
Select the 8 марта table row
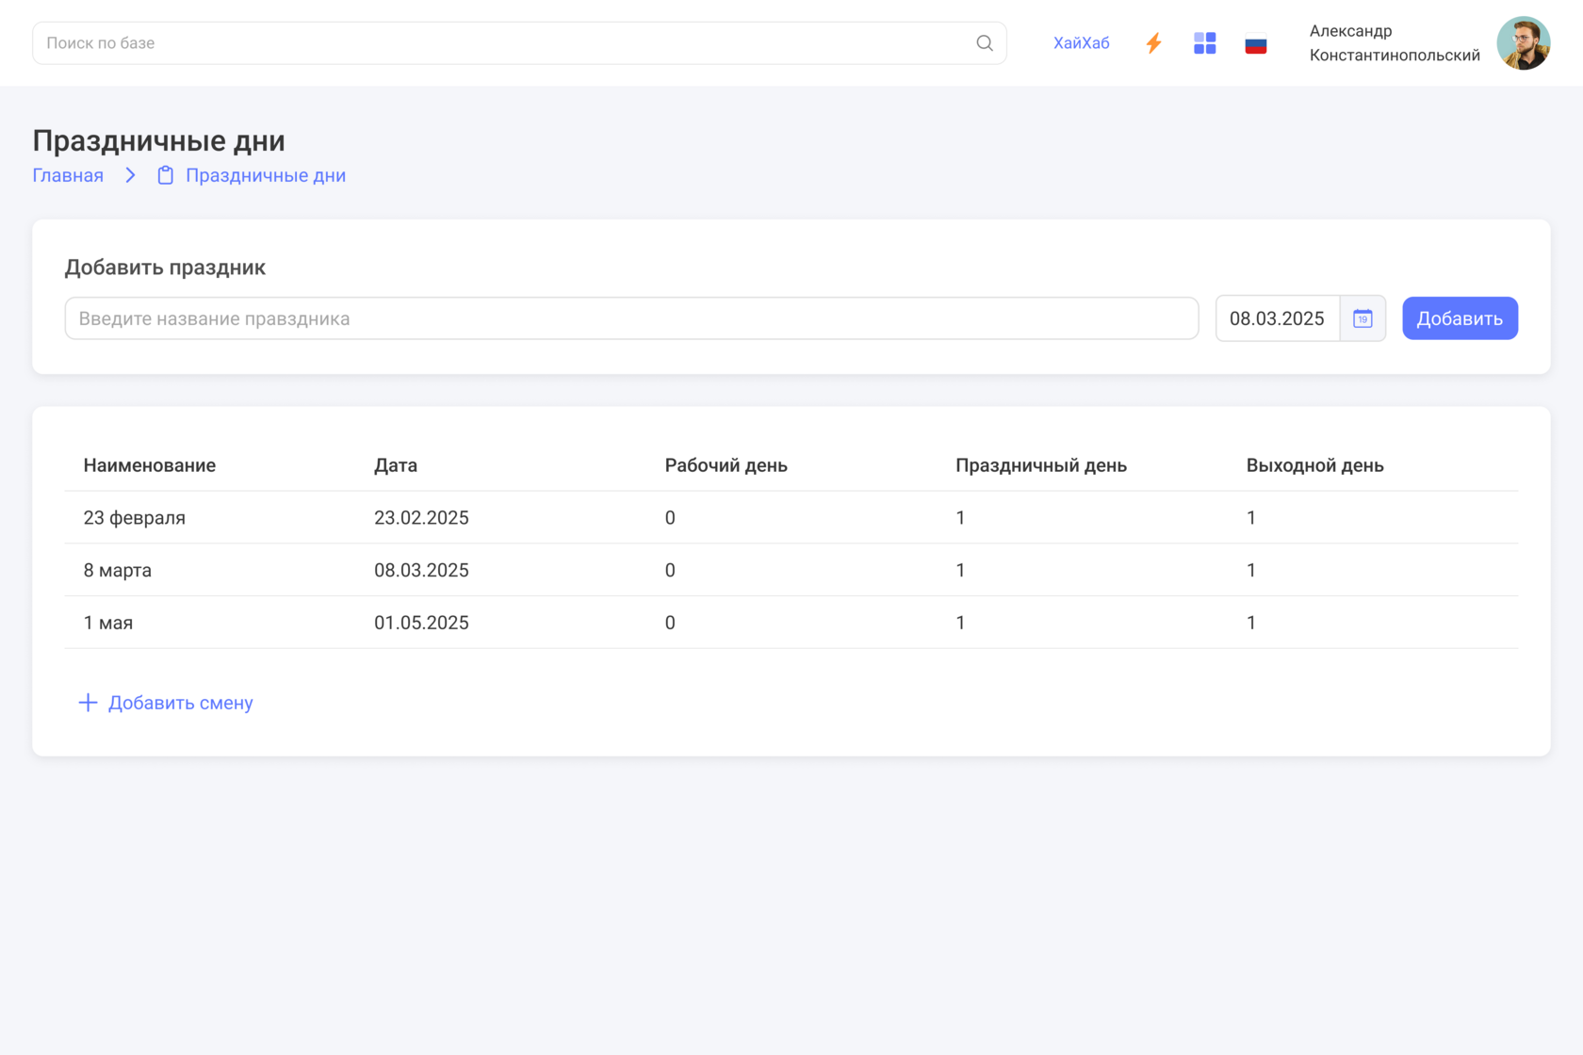[x=791, y=570]
